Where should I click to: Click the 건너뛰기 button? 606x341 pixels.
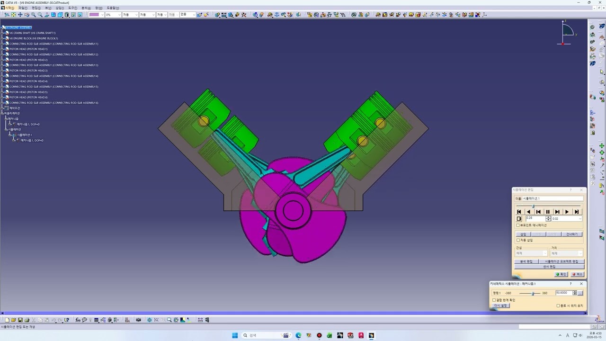(x=571, y=234)
